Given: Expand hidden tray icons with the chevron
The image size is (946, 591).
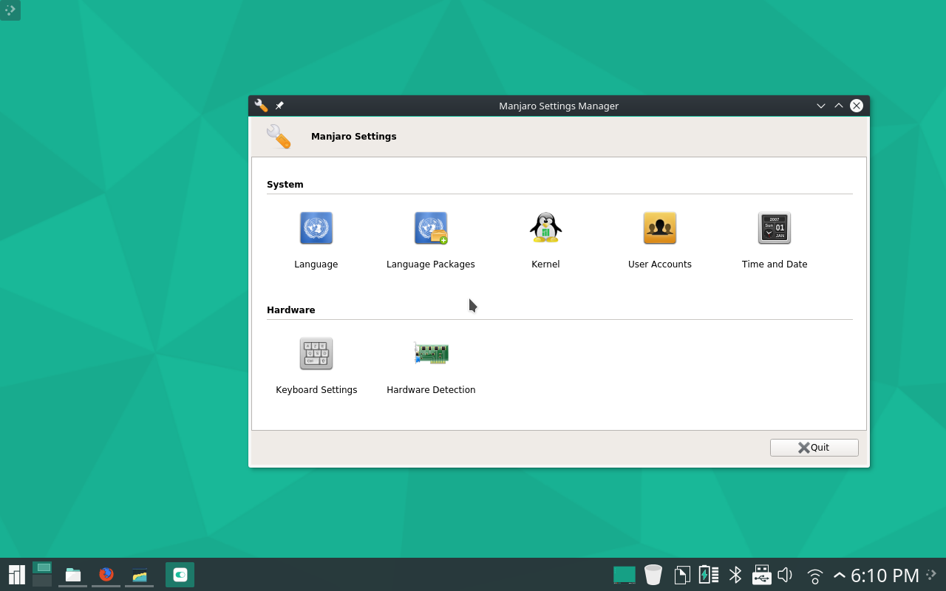Looking at the screenshot, I should (x=840, y=574).
